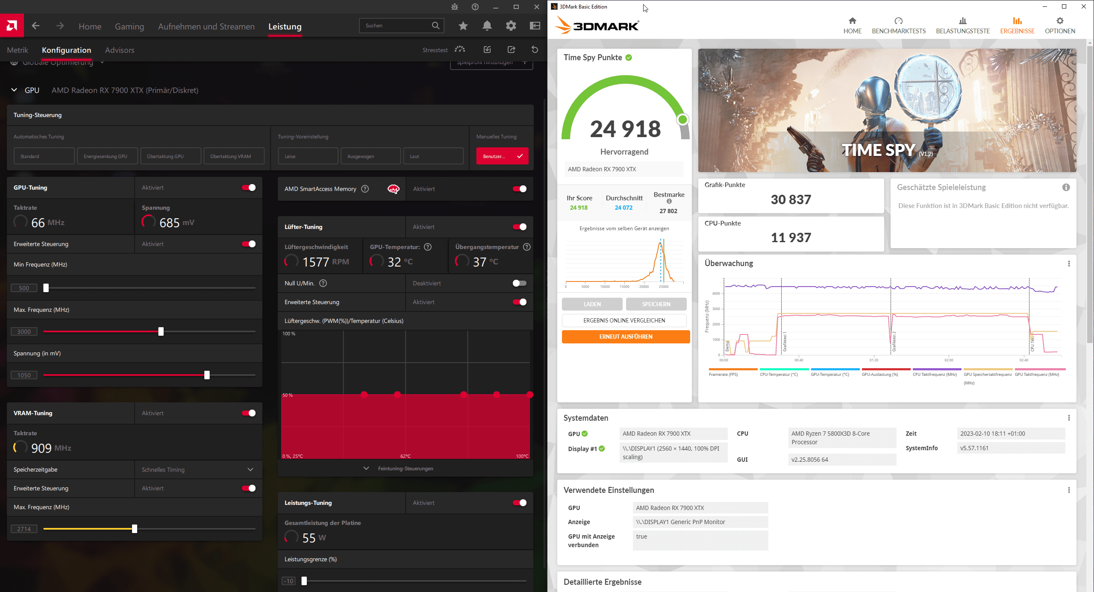1094x592 pixels.
Task: Click Spannung (in mV) slider handle
Action: 207,375
